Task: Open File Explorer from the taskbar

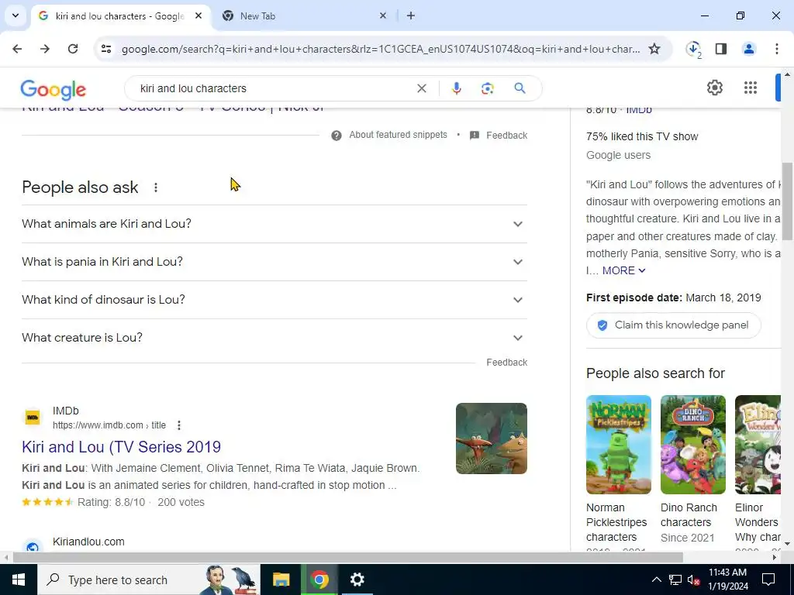Action: coord(281,580)
